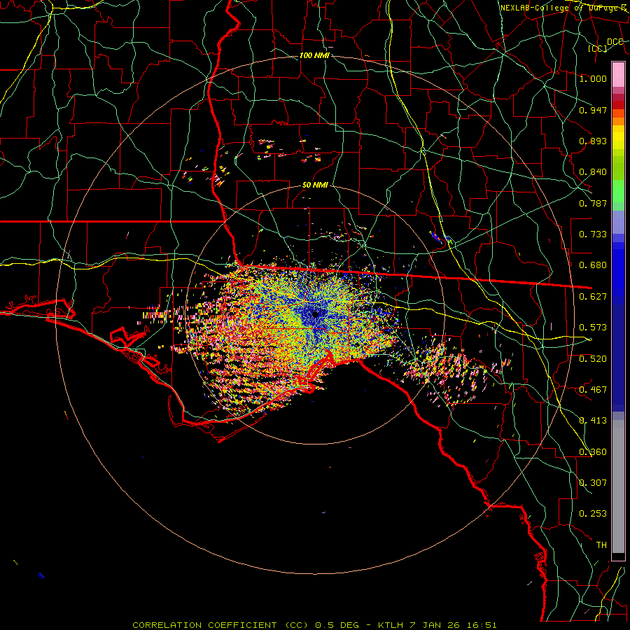
Task: Click the gray bottom section of the color bar
Action: coord(618,486)
